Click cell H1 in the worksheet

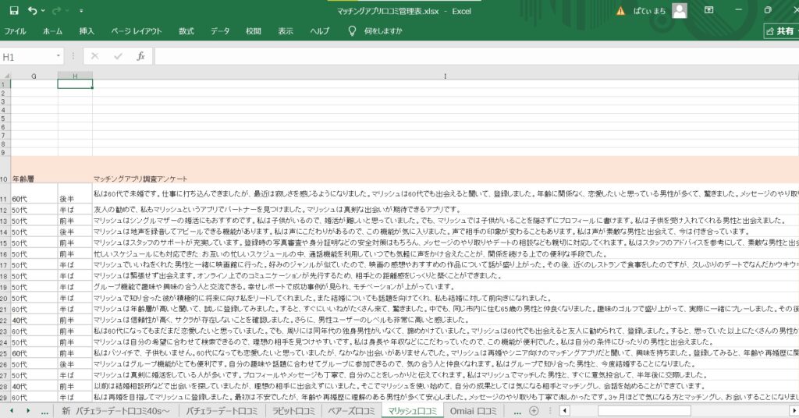click(x=75, y=84)
